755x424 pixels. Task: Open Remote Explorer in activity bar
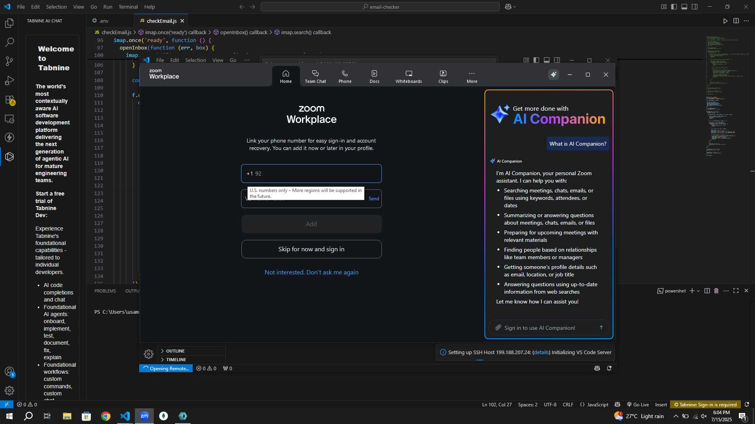9,119
